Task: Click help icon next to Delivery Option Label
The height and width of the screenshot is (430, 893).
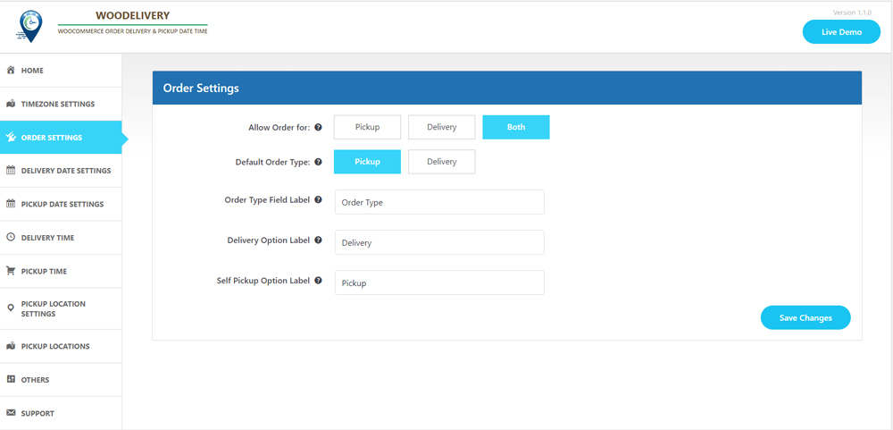Action: 319,240
